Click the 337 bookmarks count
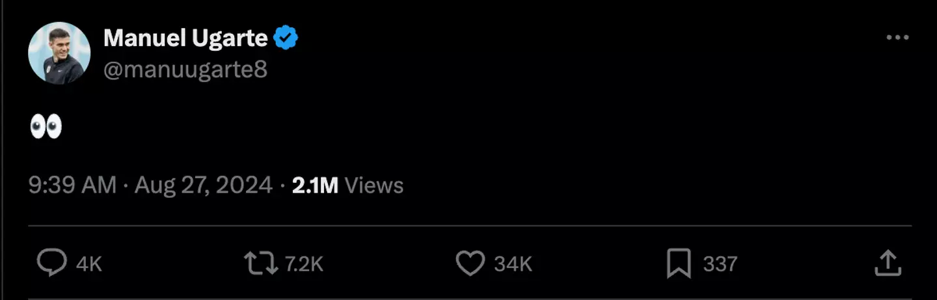The width and height of the screenshot is (937, 300). (x=720, y=264)
